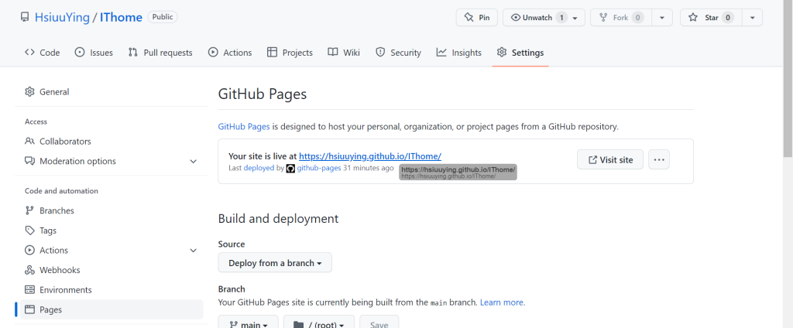The image size is (793, 328).
Task: View the Insights tab
Action: point(458,53)
